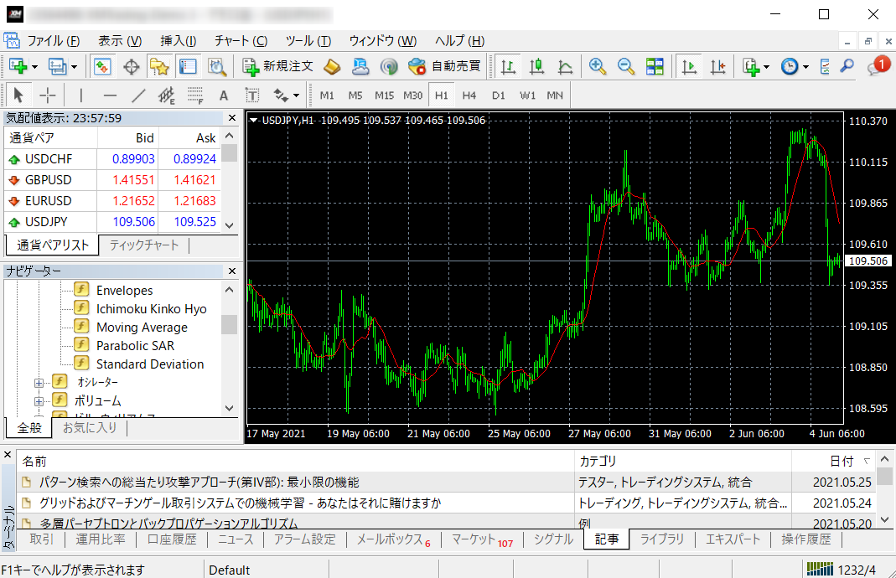Switch chart to candlestick mode
The width and height of the screenshot is (896, 578).
536,66
